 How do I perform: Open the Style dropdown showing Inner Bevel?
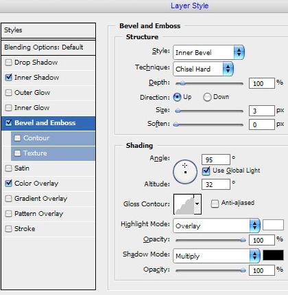208,52
